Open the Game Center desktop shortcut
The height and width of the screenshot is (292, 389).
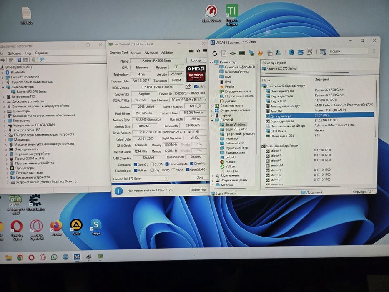211,14
